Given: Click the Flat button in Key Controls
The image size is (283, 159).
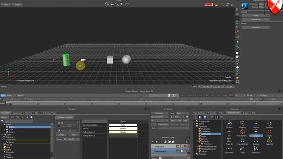Looking at the screenshot, I should [179, 121].
